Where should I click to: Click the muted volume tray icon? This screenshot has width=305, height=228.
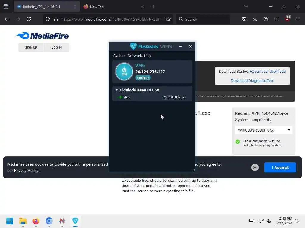coord(269,221)
